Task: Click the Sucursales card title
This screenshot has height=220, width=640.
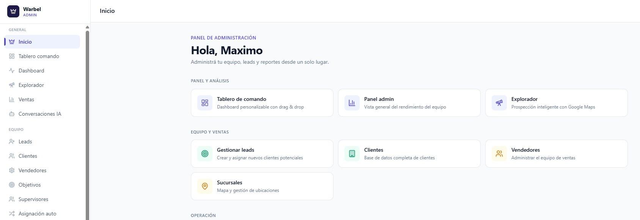Action: click(x=230, y=182)
